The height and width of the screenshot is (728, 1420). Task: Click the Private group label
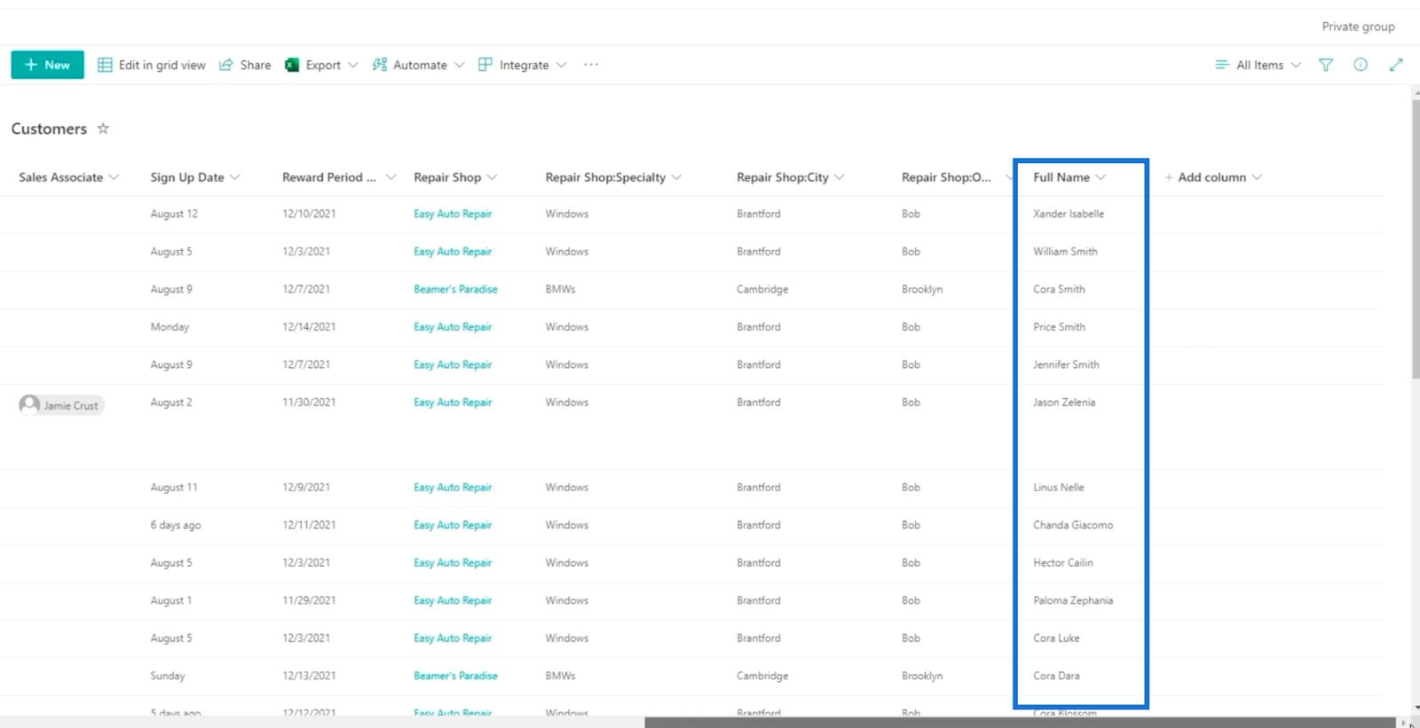(1358, 27)
